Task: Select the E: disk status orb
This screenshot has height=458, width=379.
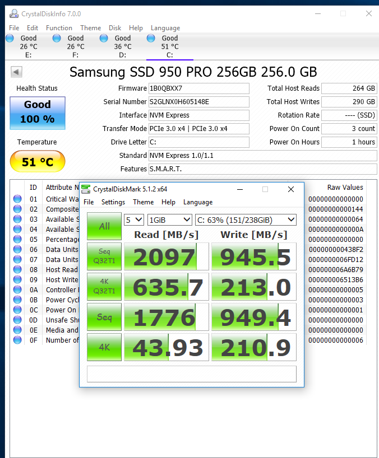Action: [x=10, y=38]
